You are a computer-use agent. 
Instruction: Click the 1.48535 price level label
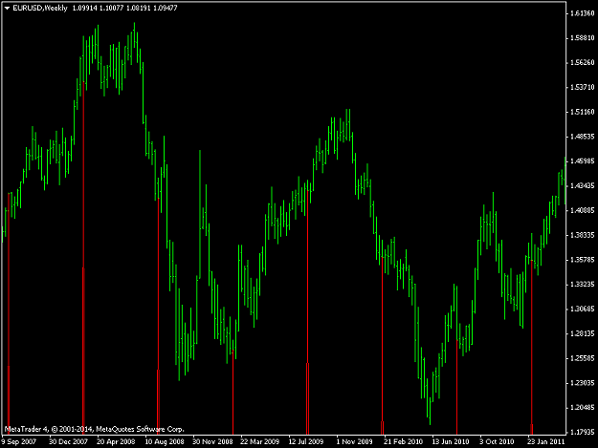coord(583,137)
